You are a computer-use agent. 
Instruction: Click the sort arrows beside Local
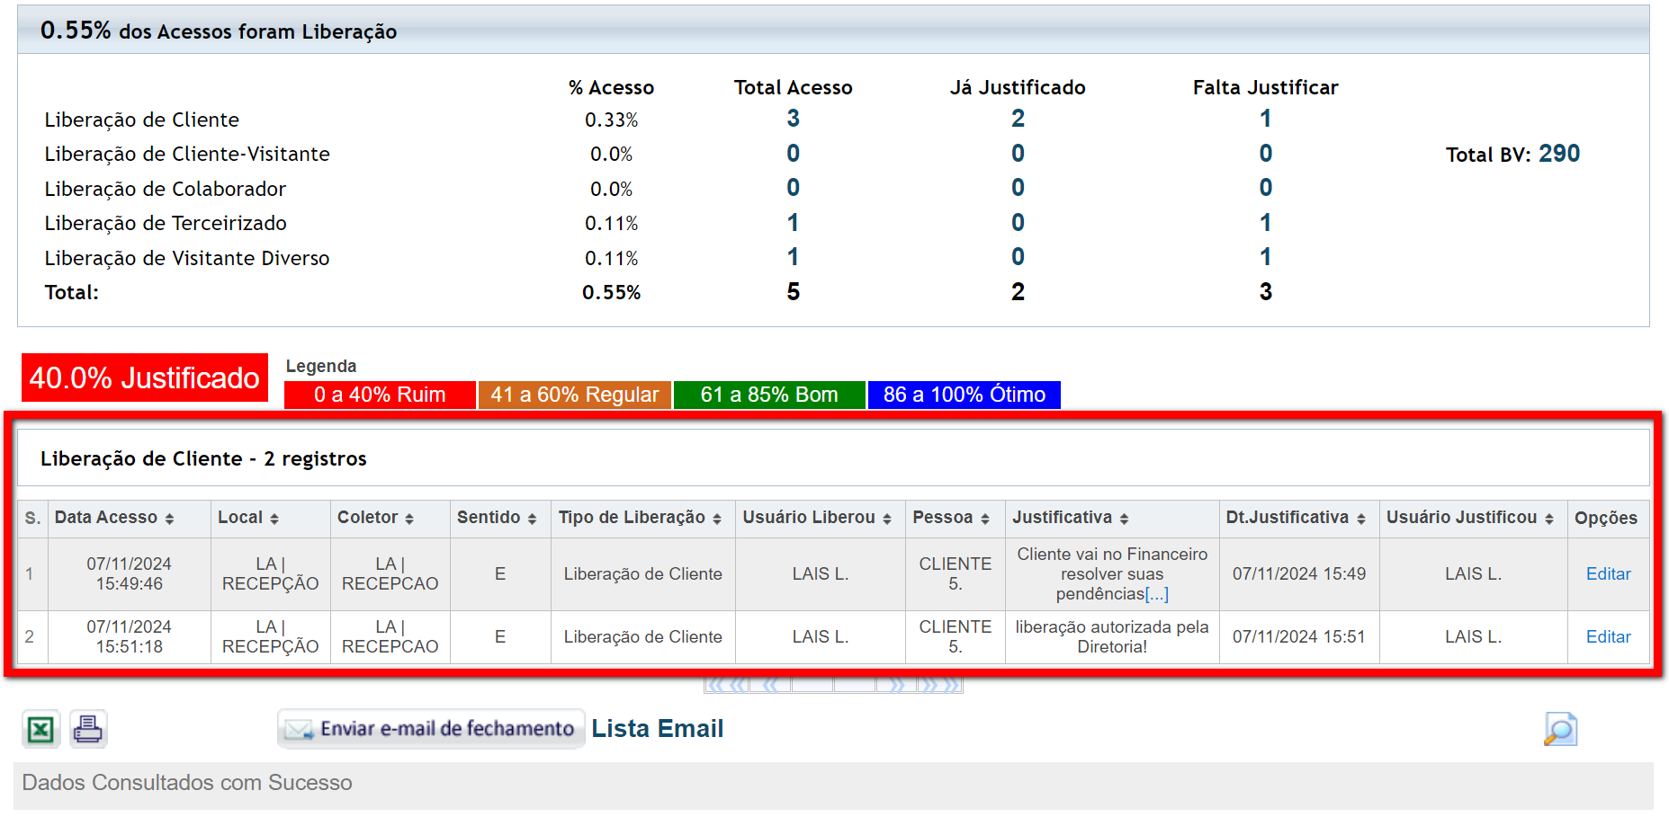[x=274, y=519]
